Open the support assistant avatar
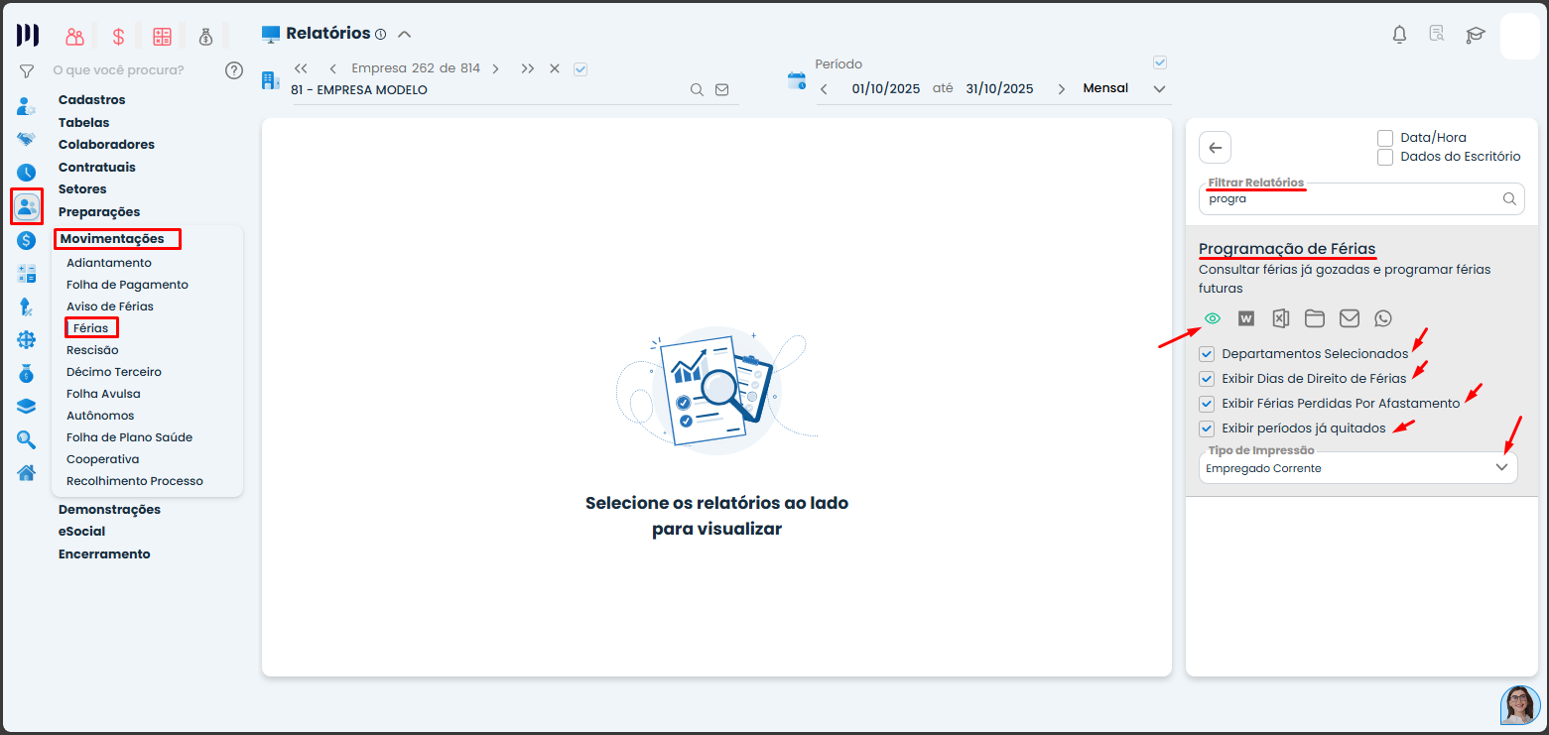The height and width of the screenshot is (735, 1549). click(x=1519, y=705)
